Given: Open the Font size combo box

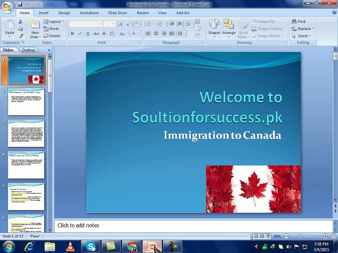Looking at the screenshot, I should [x=109, y=24].
